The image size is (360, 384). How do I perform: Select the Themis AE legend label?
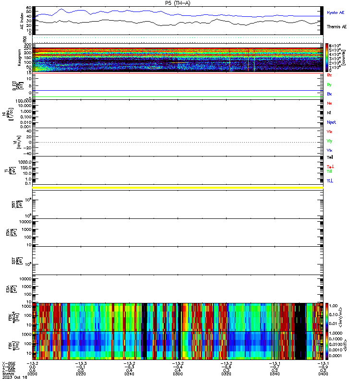(x=336, y=27)
